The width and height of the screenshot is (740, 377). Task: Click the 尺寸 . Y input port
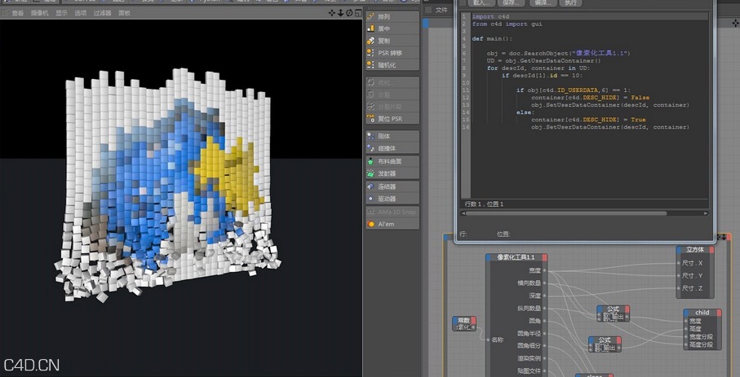click(x=679, y=276)
